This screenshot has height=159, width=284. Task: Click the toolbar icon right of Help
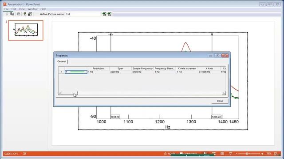coord(30,14)
